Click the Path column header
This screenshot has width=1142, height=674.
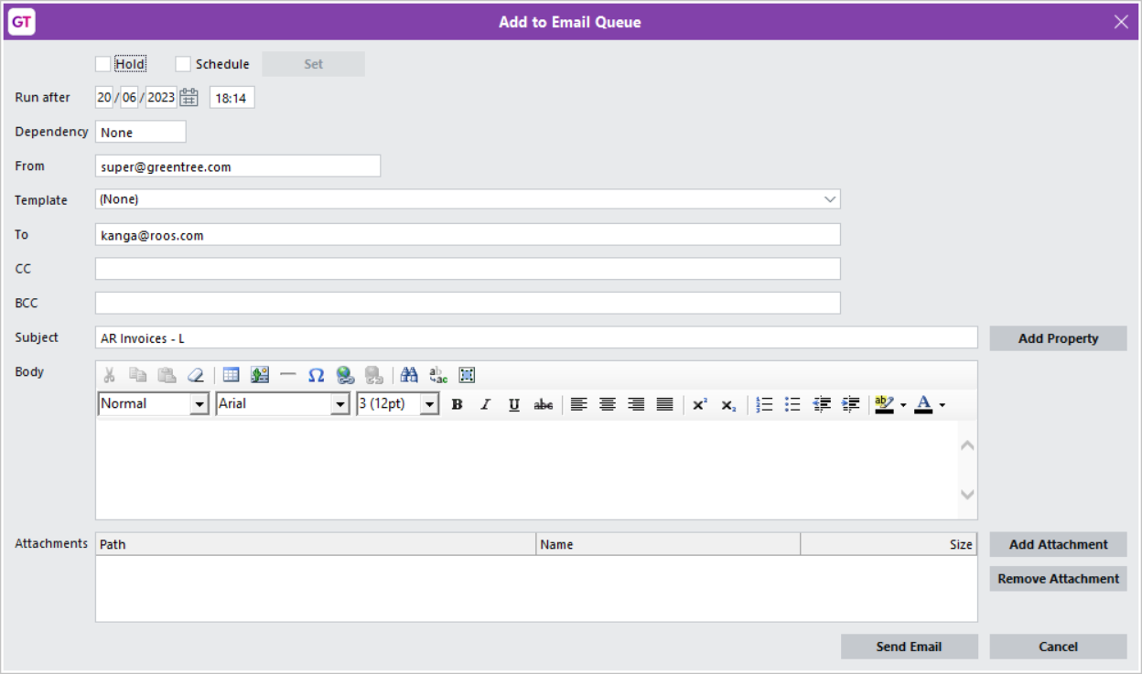coord(316,544)
